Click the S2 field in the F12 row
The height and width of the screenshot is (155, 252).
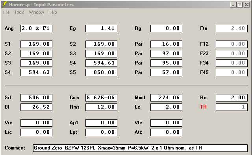click(101, 44)
